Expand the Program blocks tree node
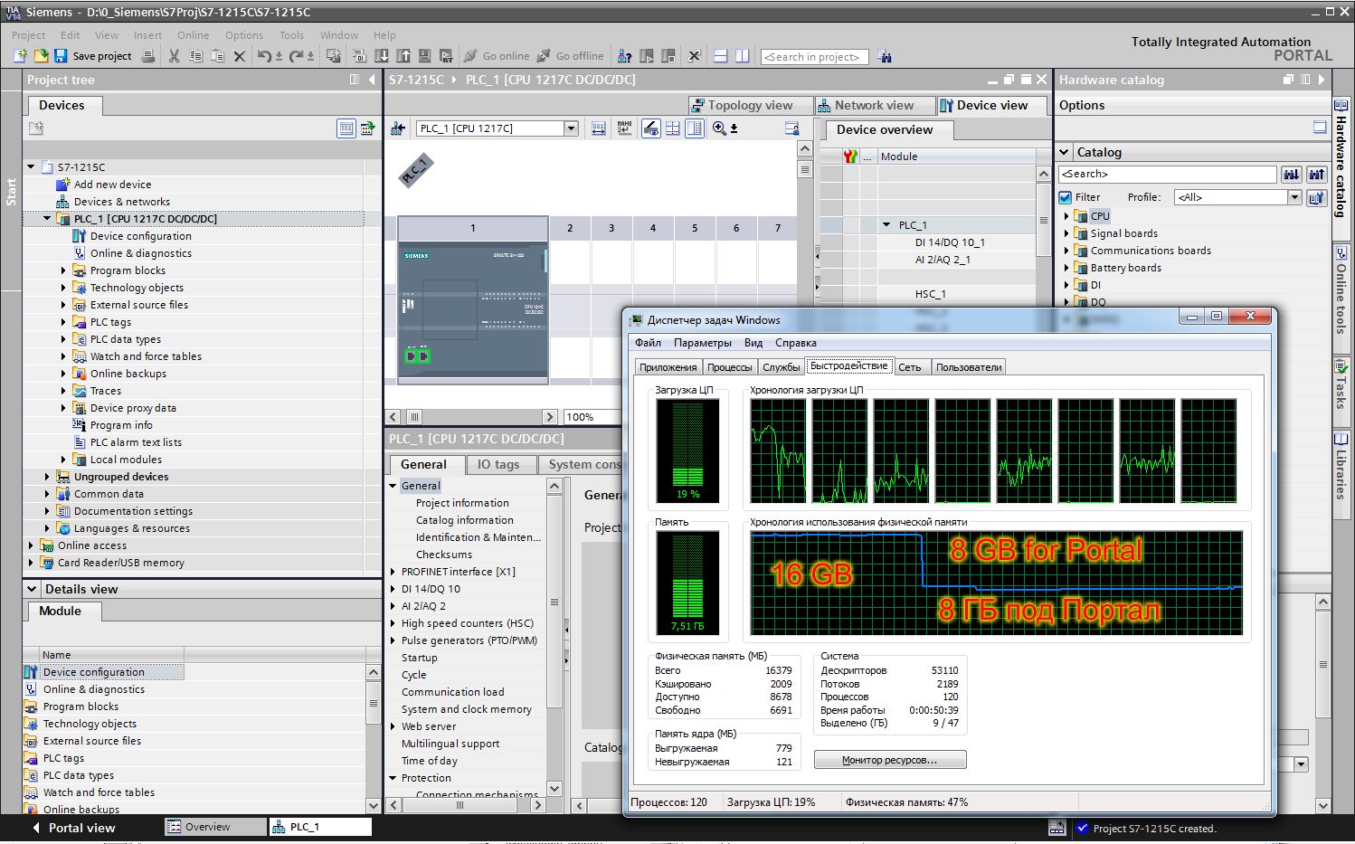1355x844 pixels. pyautogui.click(x=63, y=270)
